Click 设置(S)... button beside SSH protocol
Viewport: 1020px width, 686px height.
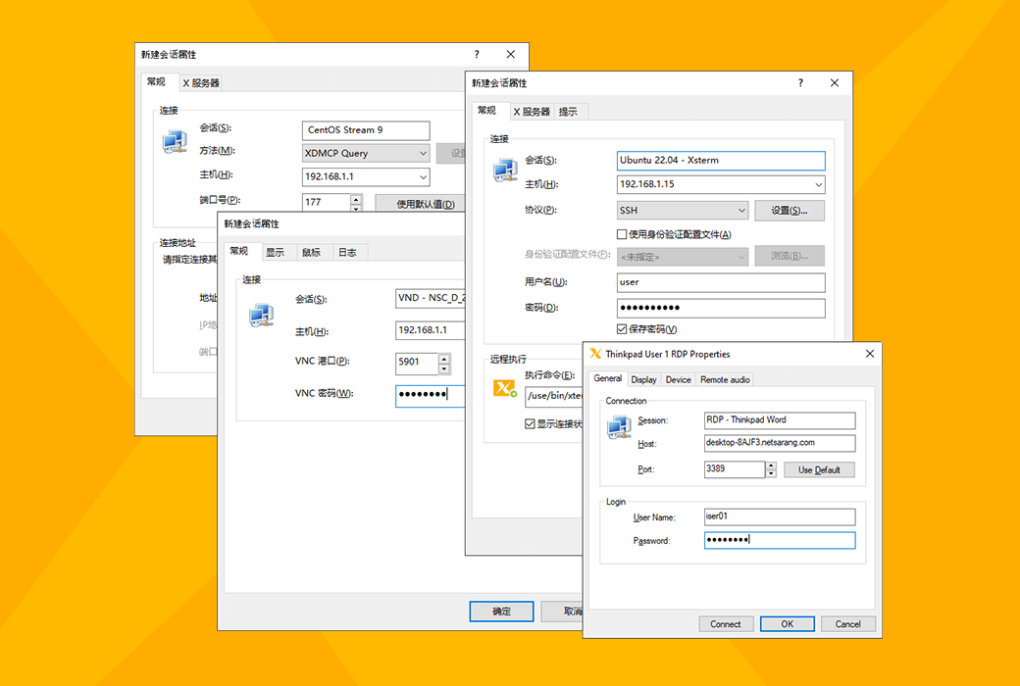coord(790,211)
